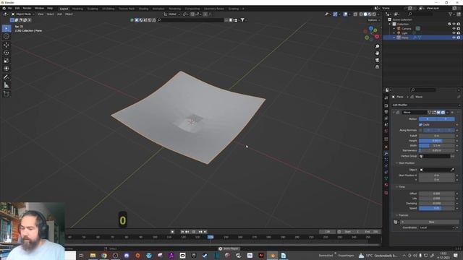Jump to the timeline end frame
463x260 pixels.
click(205, 232)
